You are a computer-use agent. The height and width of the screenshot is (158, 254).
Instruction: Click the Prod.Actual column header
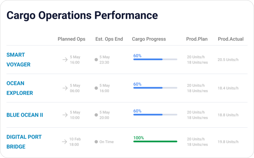(x=231, y=39)
